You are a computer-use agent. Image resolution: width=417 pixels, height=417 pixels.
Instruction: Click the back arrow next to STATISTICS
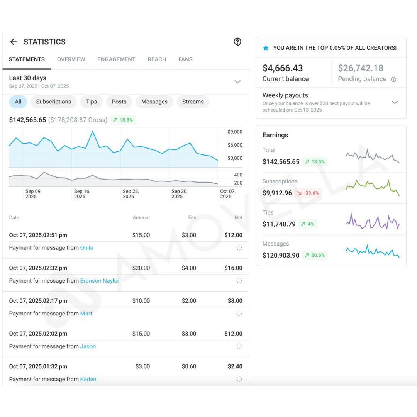point(14,42)
